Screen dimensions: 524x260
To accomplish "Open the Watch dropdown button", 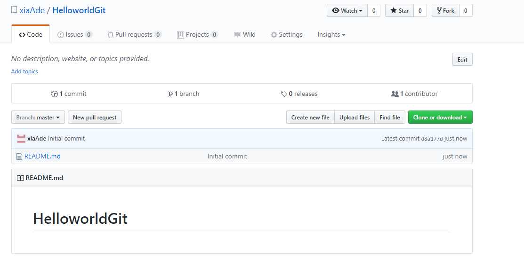I will point(347,11).
